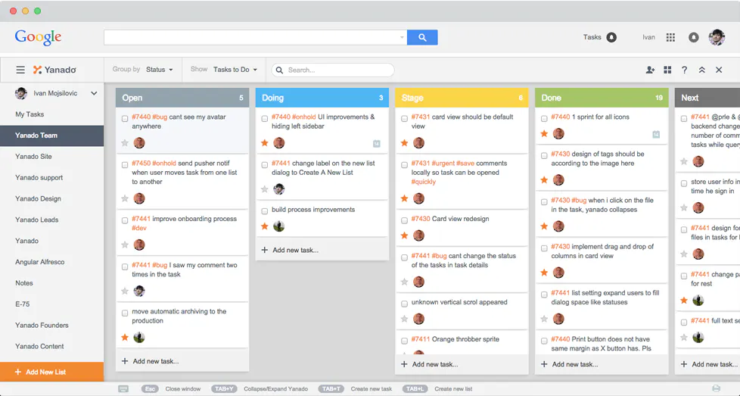Check the 'cant see my avatar anywhere' task

(125, 119)
